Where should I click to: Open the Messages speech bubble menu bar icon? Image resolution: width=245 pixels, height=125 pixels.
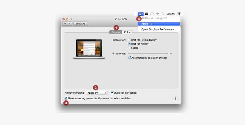coord(152,14)
